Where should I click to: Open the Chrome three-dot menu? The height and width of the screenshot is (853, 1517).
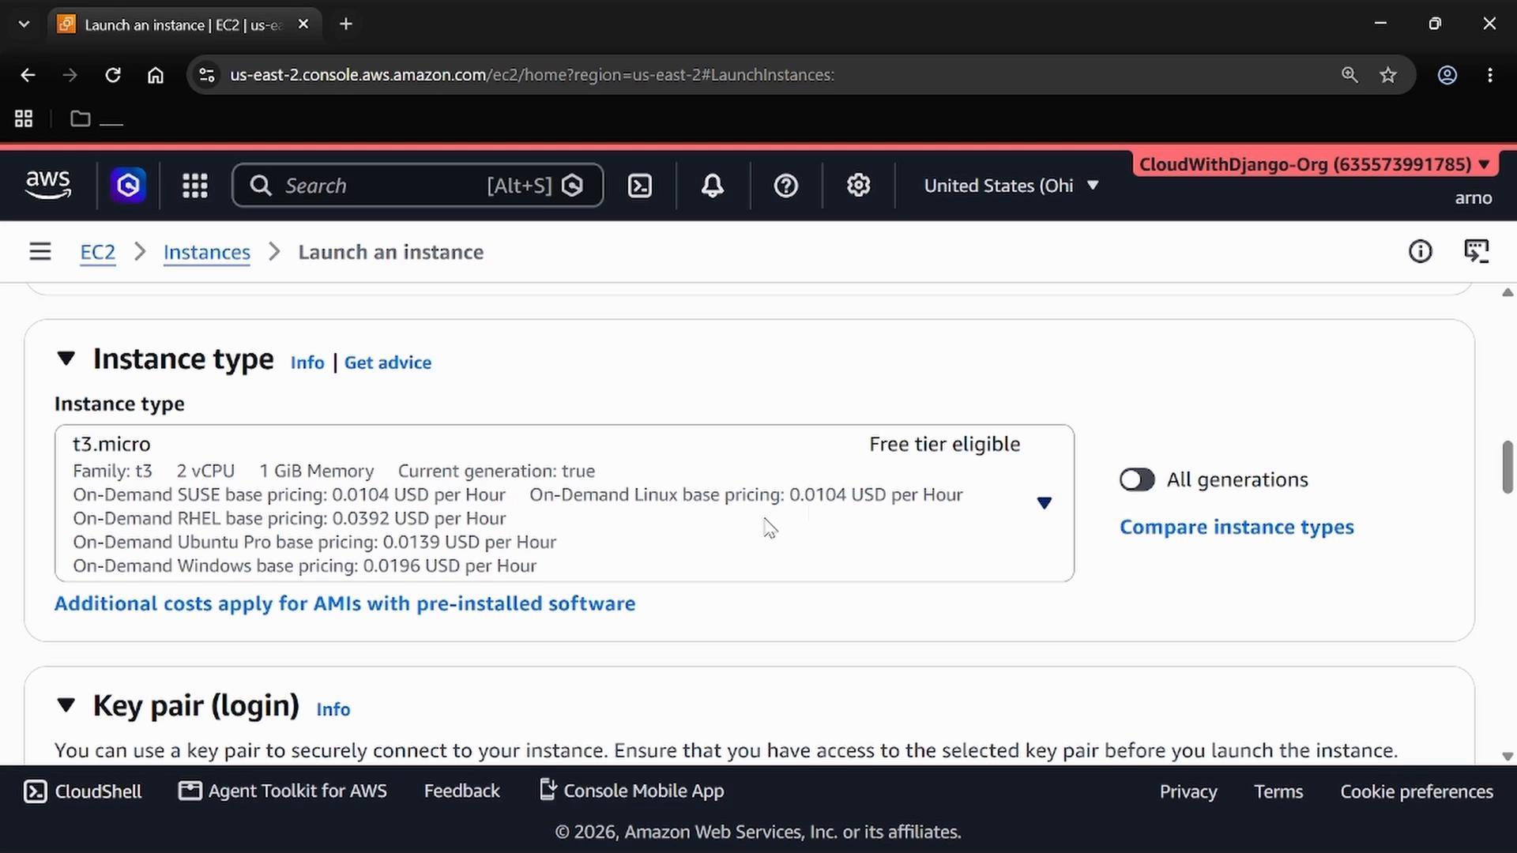(x=1490, y=75)
